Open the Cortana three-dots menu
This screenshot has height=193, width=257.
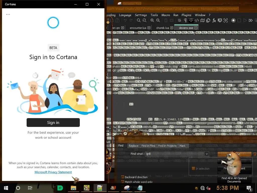(x=8, y=14)
